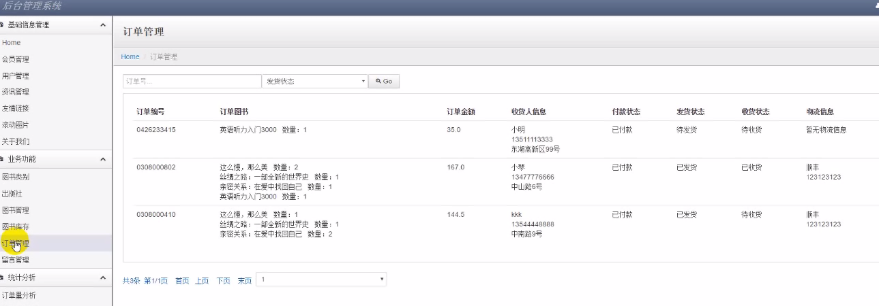The width and height of the screenshot is (879, 306).
Task: Go to 下页 next page link
Action: pos(223,280)
